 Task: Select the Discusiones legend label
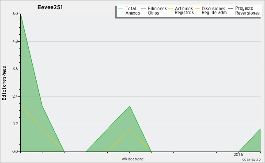coord(213,8)
